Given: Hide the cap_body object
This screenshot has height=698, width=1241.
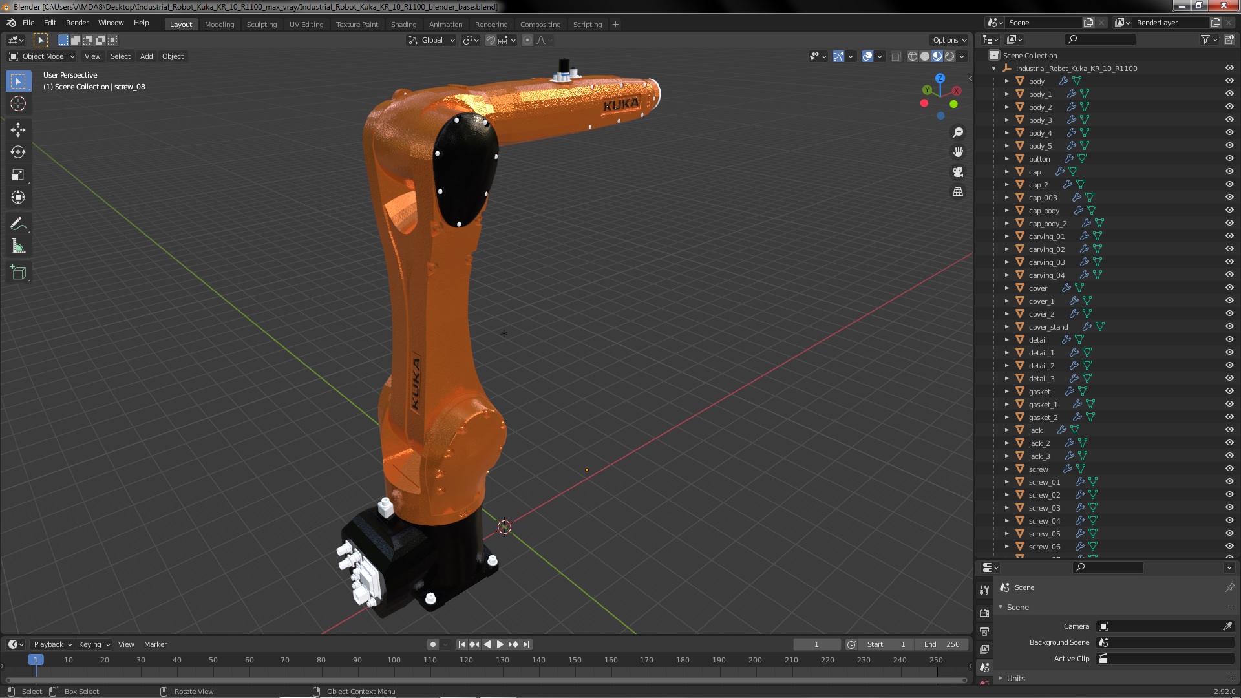Looking at the screenshot, I should coord(1229,211).
